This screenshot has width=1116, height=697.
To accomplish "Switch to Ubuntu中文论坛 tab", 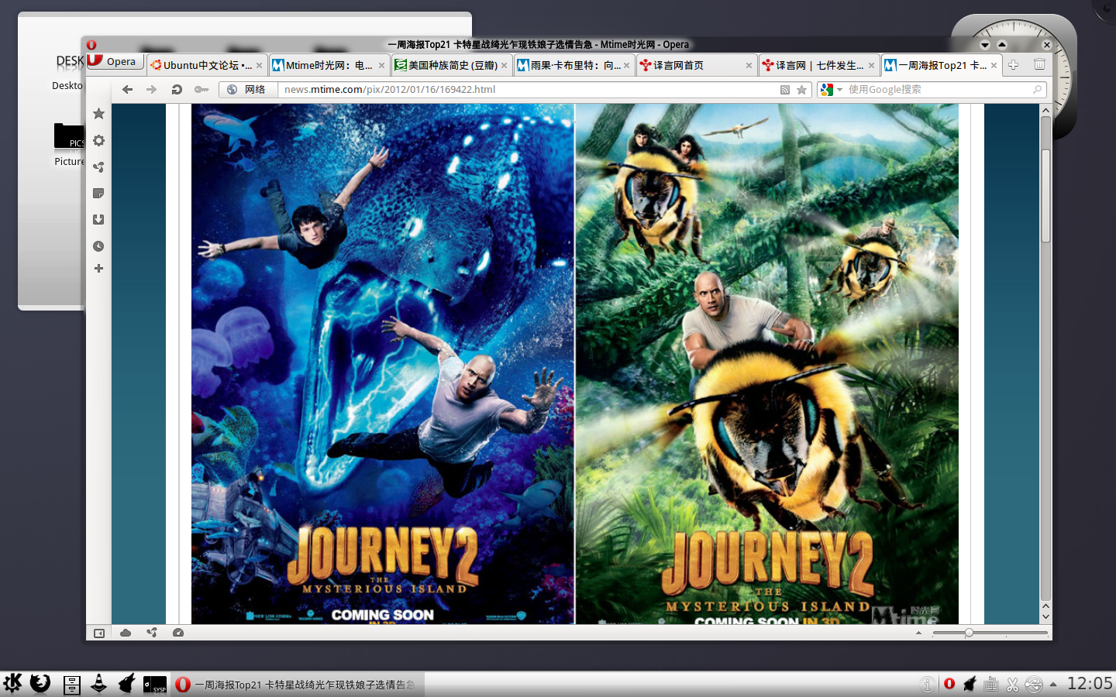I will tap(207, 66).
